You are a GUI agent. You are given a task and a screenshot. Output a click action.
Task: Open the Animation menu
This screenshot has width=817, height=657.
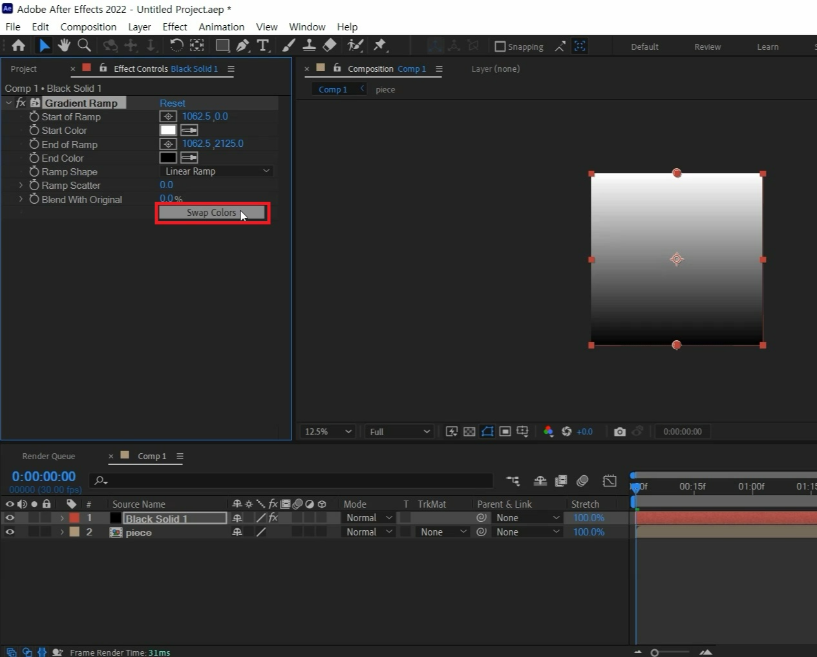point(221,27)
